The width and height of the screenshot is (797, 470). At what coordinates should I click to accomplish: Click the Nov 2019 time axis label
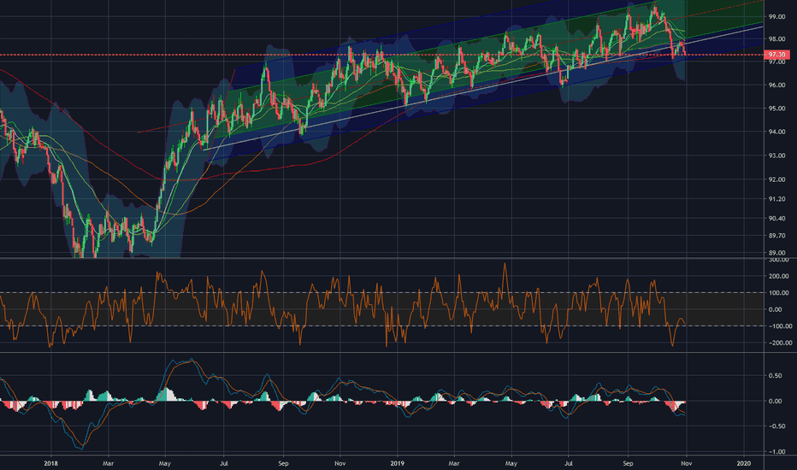pos(686,463)
